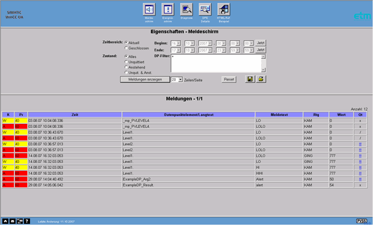Click the footer icon beside the envelope
The height and width of the screenshot is (225, 373).
coord(19,221)
